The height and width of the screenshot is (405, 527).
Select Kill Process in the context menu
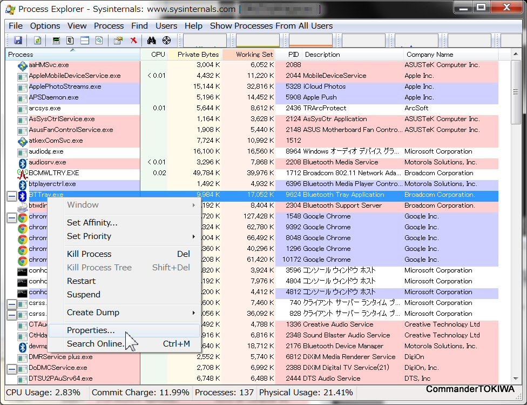click(125, 254)
